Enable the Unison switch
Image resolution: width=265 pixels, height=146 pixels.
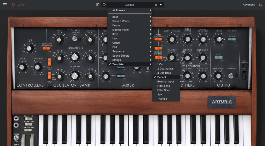click(232, 39)
